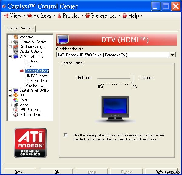Click the Basic... button

20,172
